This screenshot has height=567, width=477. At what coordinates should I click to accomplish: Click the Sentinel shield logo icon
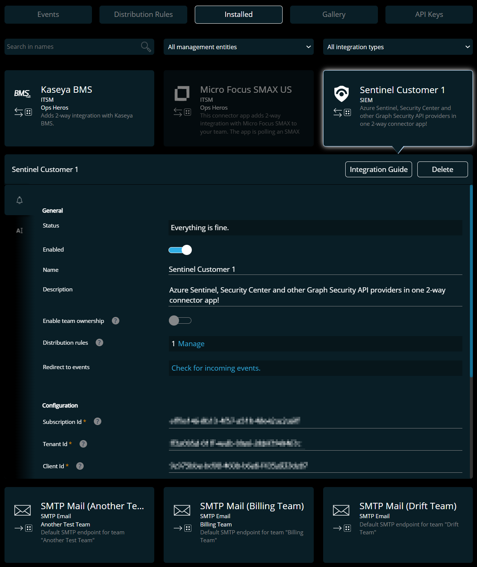coord(342,93)
